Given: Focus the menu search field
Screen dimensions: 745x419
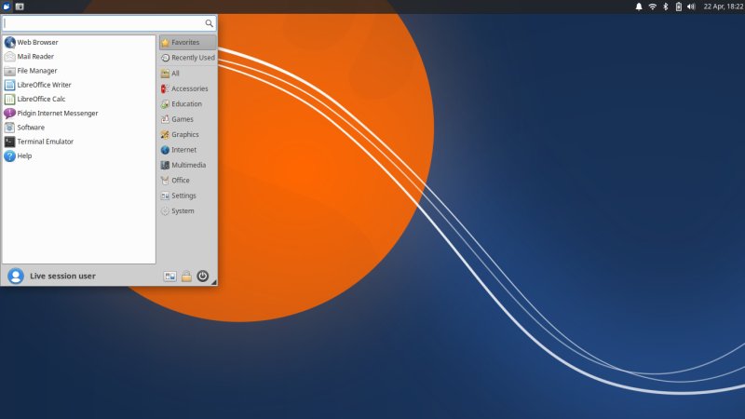Looking at the screenshot, I should pyautogui.click(x=109, y=23).
